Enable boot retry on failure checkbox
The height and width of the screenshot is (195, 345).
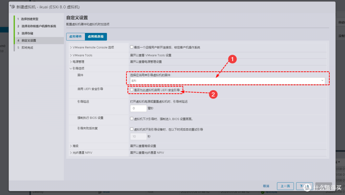pyautogui.click(x=131, y=129)
